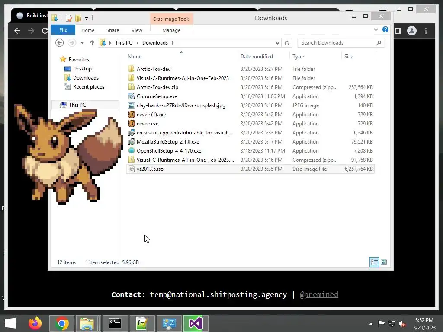This screenshot has width=443, height=332.
Task: Open the Chrome profile avatar
Action: [412, 31]
